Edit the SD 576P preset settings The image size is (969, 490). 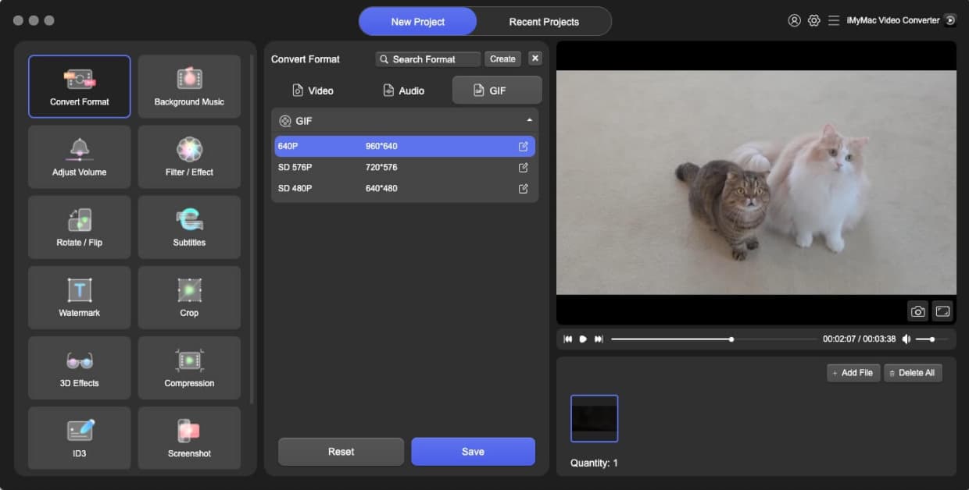tap(523, 168)
